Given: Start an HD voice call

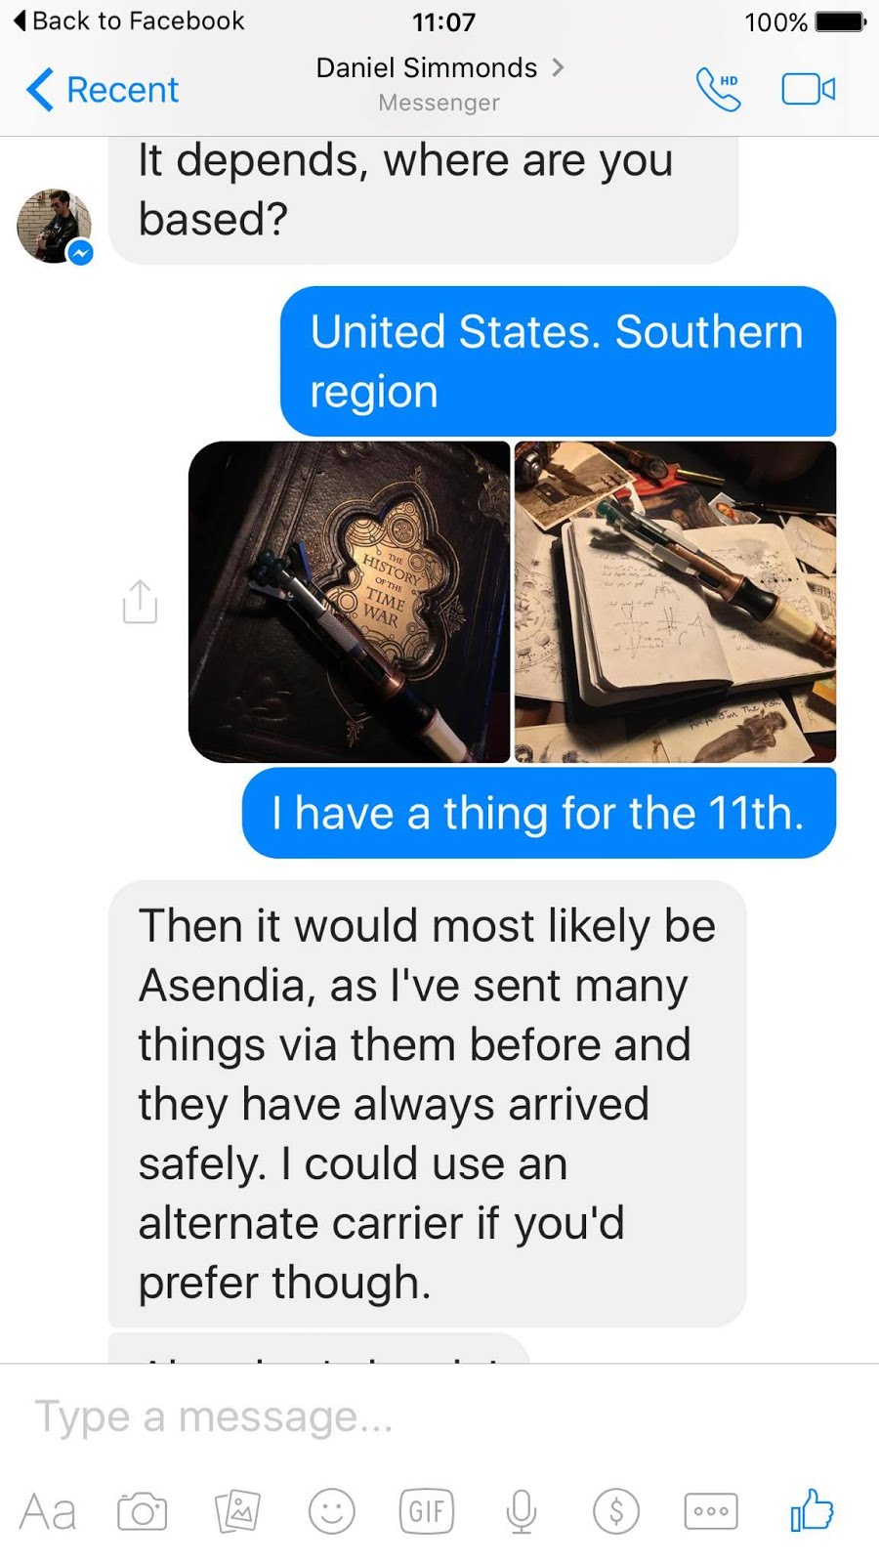Looking at the screenshot, I should pyautogui.click(x=719, y=90).
